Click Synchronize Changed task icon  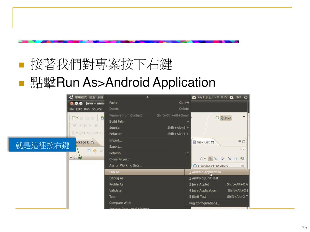pos(242,159)
